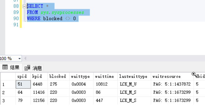Select the lastwaittype column header
205x112 pixels.
click(x=134, y=76)
